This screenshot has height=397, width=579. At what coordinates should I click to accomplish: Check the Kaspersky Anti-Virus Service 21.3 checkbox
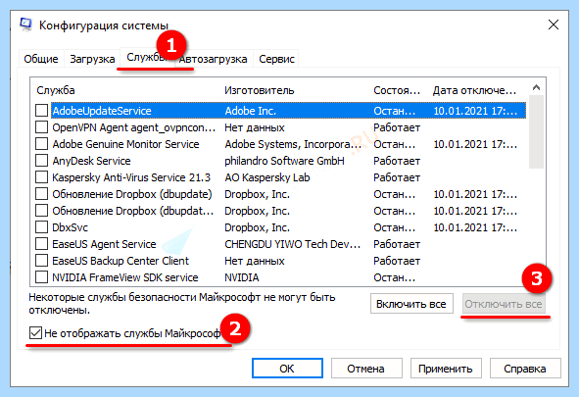[41, 177]
